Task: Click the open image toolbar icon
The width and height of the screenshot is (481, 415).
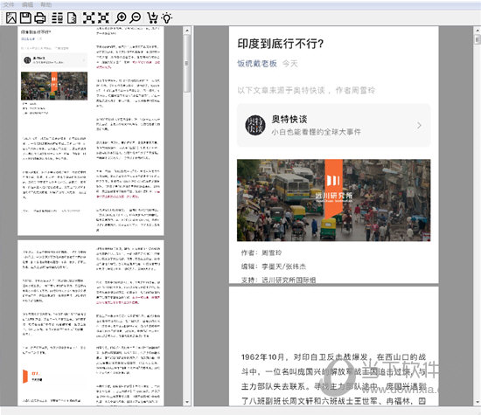Action: coord(11,18)
